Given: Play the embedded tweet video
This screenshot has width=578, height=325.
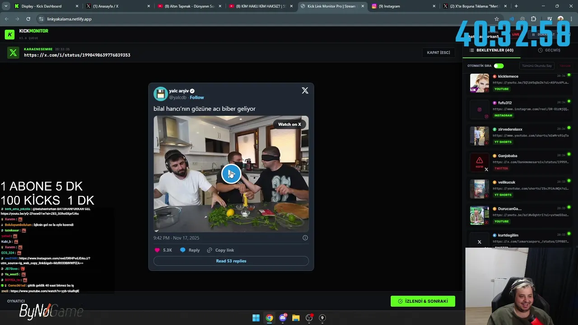Looking at the screenshot, I should tap(231, 174).
